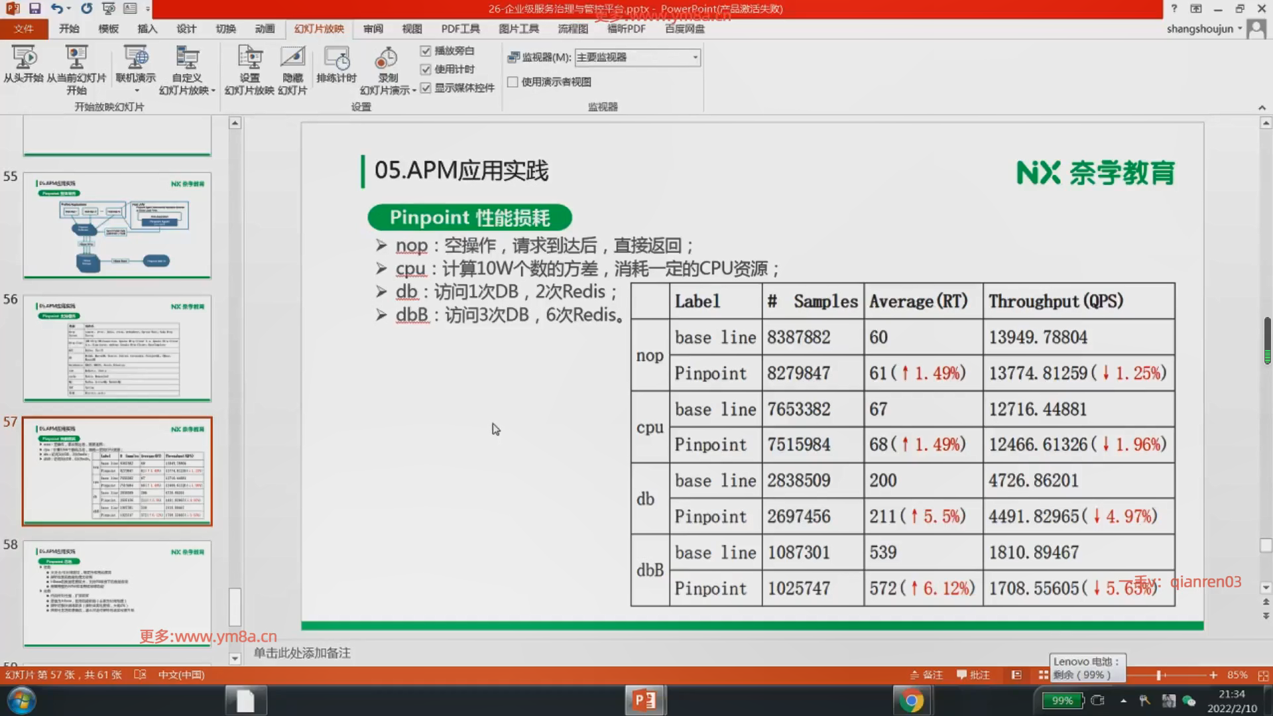Uncheck 播放旁白 checkbox
1273x716 pixels.
pyautogui.click(x=426, y=51)
